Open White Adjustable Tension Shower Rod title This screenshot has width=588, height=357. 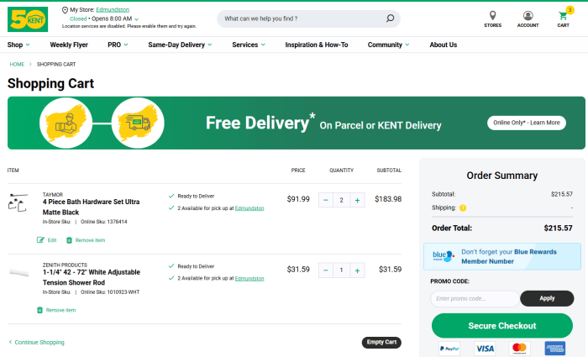click(92, 277)
